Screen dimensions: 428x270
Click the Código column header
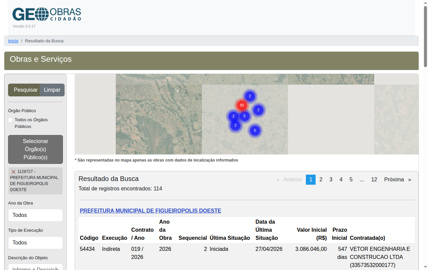(89, 238)
